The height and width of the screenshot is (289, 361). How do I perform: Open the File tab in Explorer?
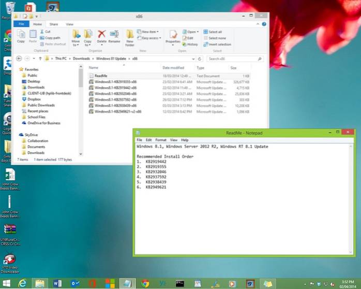[x=21, y=24]
